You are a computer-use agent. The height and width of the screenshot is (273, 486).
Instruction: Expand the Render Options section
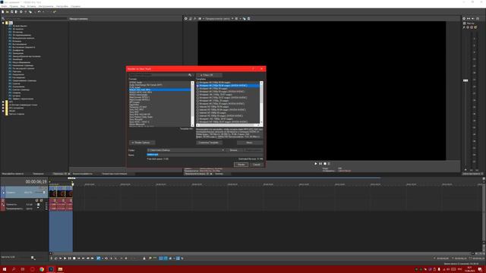(x=142, y=143)
